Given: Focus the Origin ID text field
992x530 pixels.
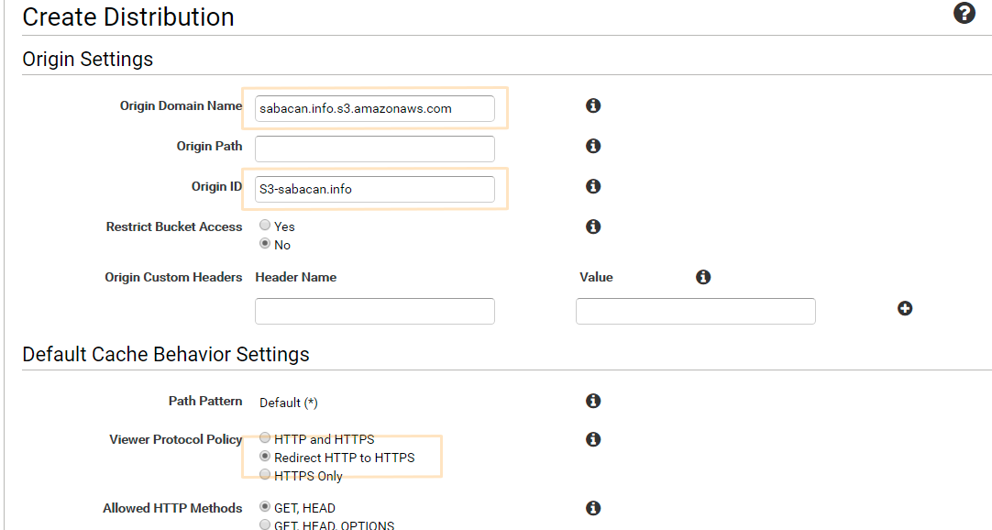Looking at the screenshot, I should 375,189.
